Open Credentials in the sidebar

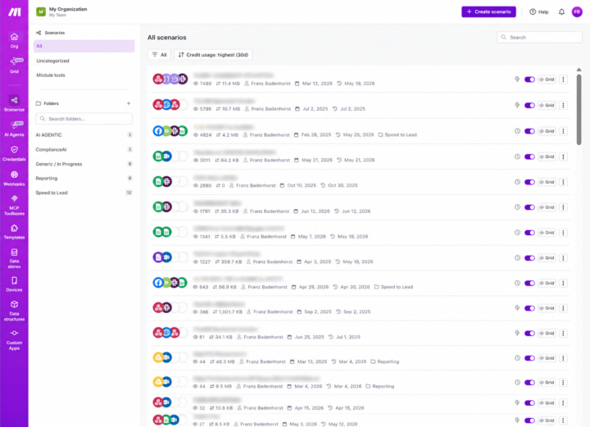pos(14,153)
